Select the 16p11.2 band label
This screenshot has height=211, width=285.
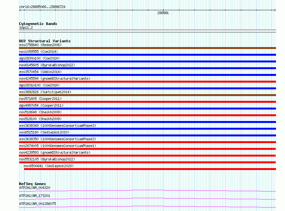[26, 28]
